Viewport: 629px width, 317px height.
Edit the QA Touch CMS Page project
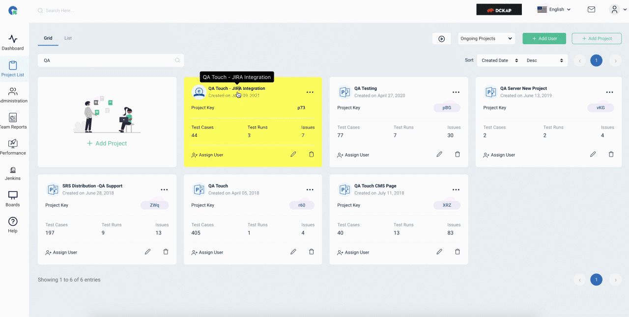click(x=439, y=252)
